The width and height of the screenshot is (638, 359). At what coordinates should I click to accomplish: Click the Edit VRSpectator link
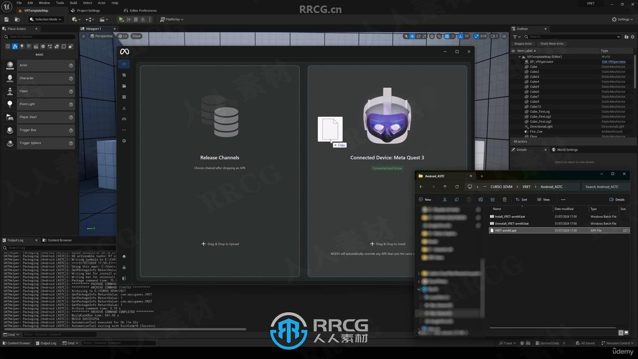tap(614, 62)
